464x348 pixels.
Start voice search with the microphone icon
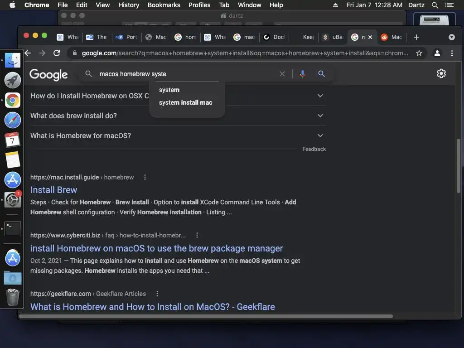(302, 74)
